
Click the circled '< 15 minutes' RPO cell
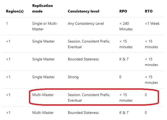click(x=126, y=97)
